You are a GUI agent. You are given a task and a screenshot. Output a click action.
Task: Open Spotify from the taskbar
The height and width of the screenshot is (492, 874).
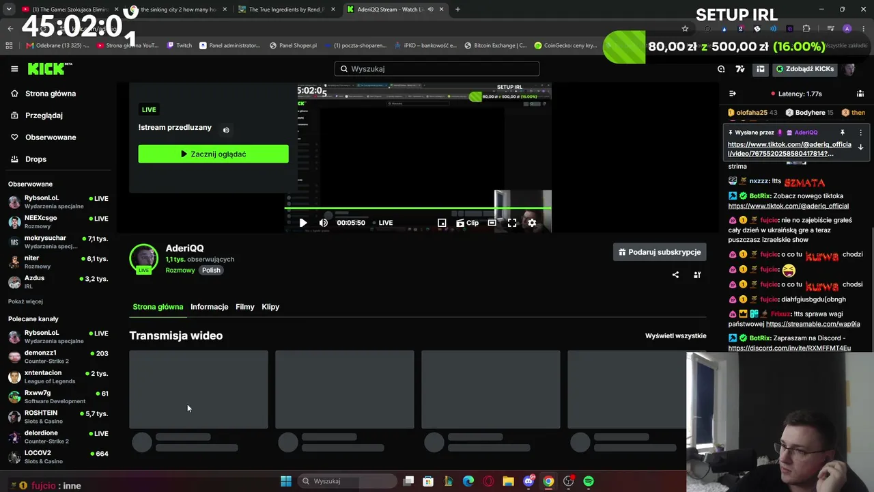point(589,481)
